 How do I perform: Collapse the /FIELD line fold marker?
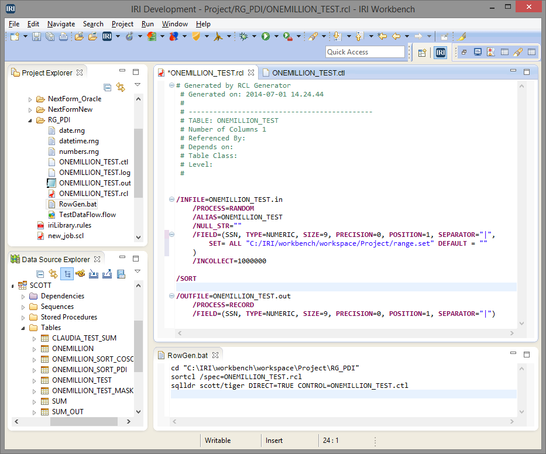171,234
